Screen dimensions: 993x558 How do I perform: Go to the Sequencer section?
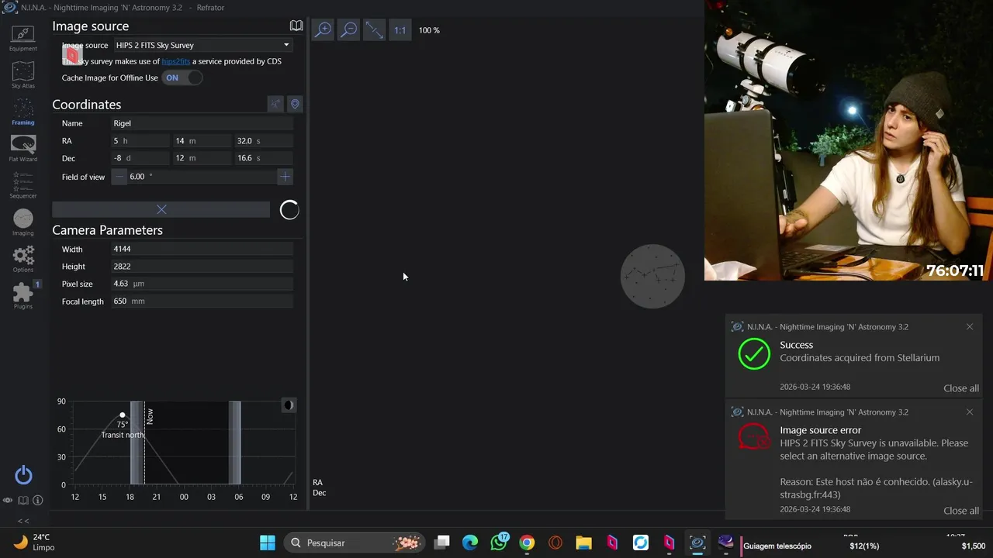[x=23, y=186]
